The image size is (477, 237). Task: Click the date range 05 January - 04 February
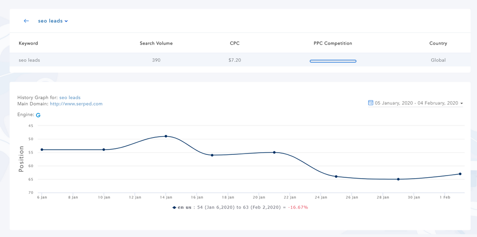(416, 103)
